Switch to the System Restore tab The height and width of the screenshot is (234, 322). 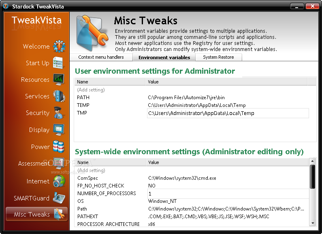point(218,57)
